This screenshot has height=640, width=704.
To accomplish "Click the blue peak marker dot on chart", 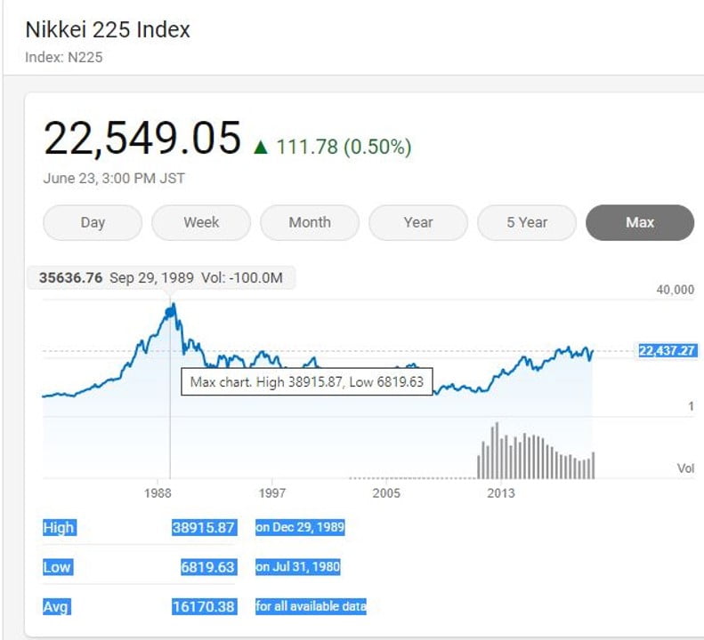I will pos(171,310).
